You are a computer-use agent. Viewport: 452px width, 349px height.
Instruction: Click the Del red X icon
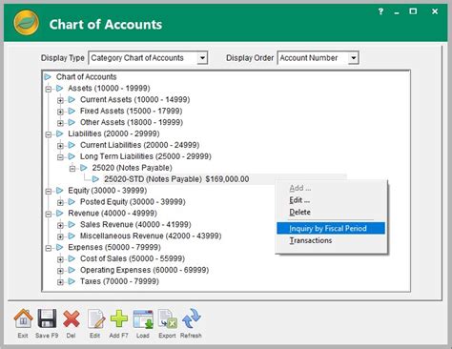72,318
